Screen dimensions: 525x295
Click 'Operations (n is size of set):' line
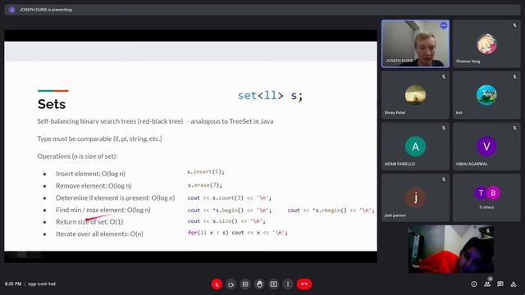(x=77, y=157)
